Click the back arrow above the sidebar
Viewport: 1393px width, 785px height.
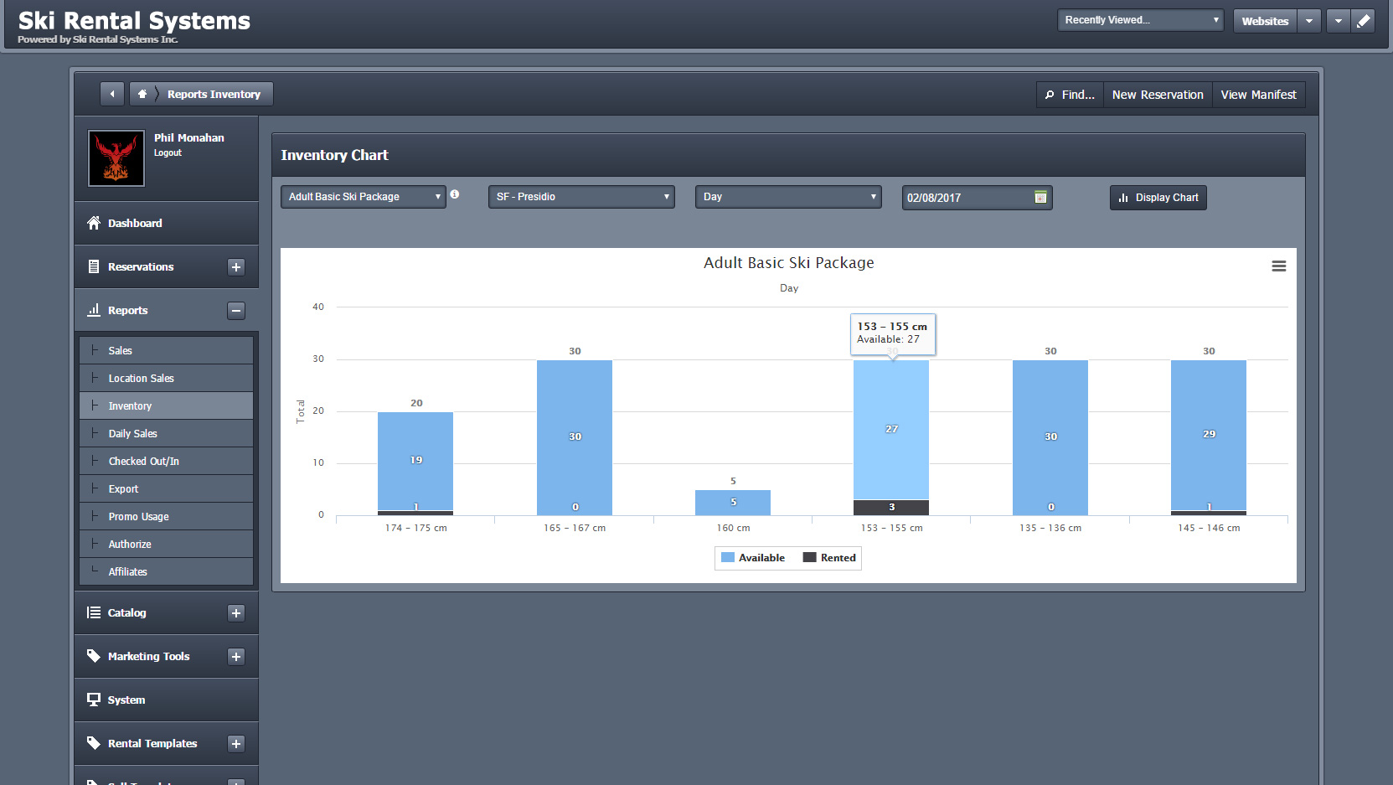[111, 94]
